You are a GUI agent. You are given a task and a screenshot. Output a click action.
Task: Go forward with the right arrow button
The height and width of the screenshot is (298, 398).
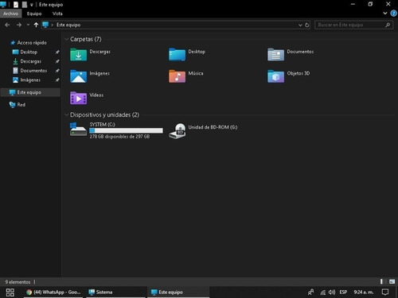click(x=19, y=25)
